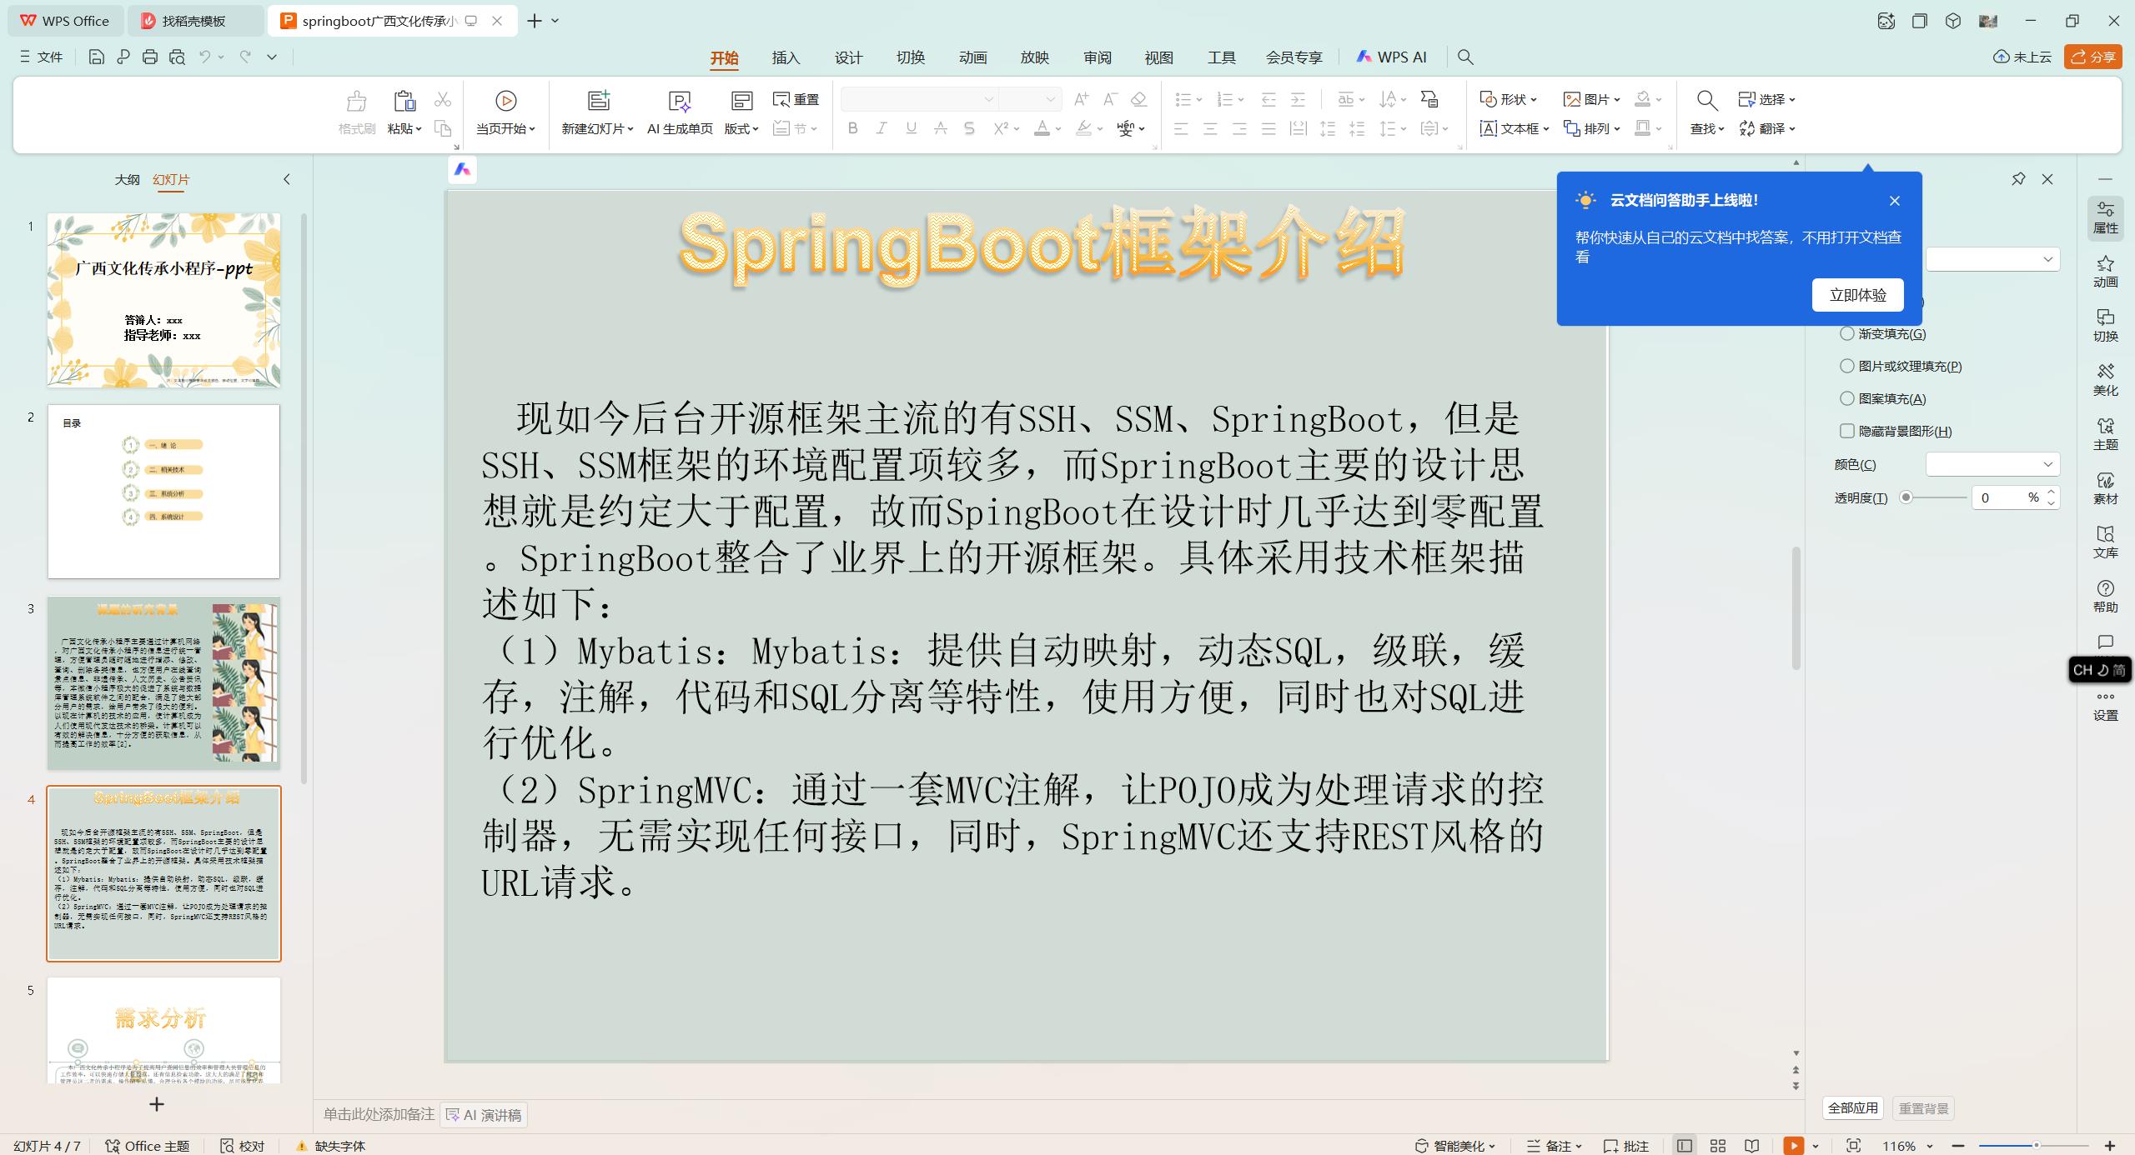
Task: Open the 素材 panel in right sidebar
Action: [x=2105, y=487]
